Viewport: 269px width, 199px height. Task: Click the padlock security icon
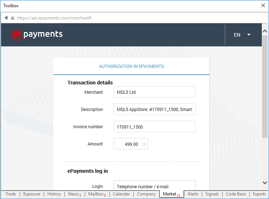click(13, 18)
